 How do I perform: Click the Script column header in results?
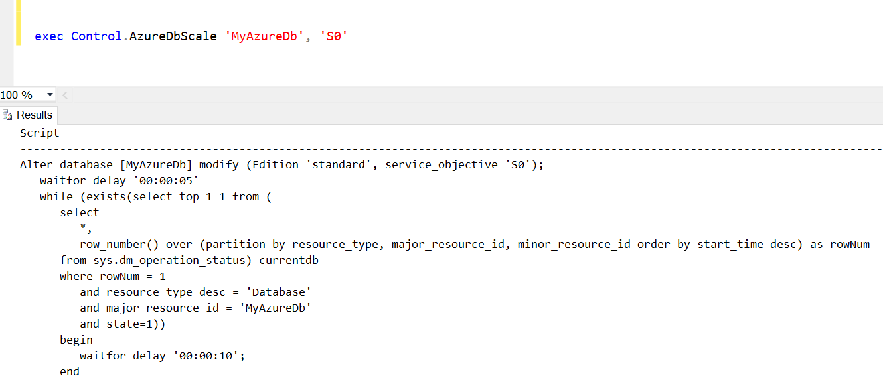[40, 133]
